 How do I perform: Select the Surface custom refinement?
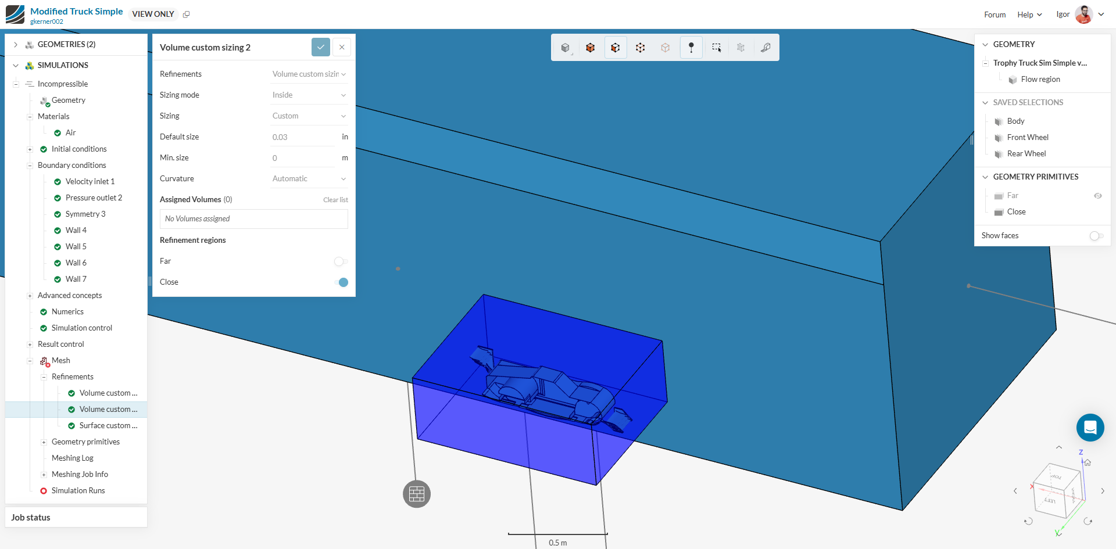tap(109, 426)
